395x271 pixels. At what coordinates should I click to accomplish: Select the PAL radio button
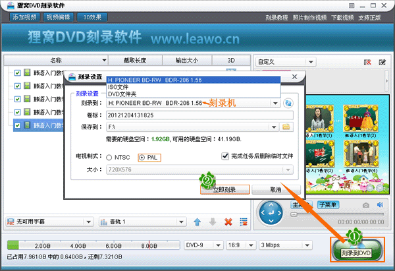pyautogui.click(x=142, y=158)
